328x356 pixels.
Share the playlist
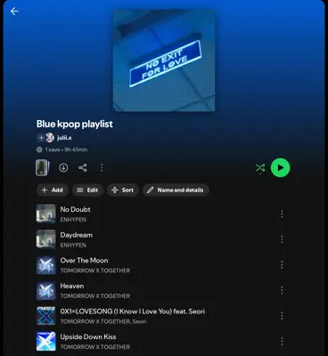pyautogui.click(x=83, y=167)
